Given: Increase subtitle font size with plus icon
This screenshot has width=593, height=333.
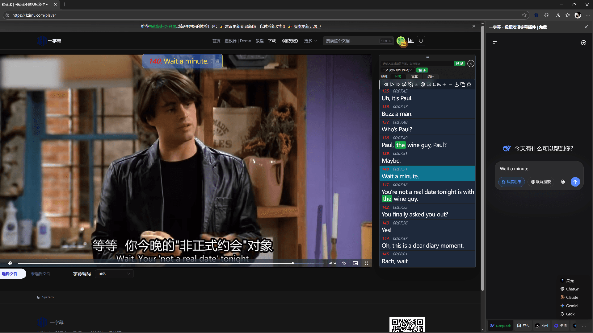Looking at the screenshot, I should tap(444, 84).
